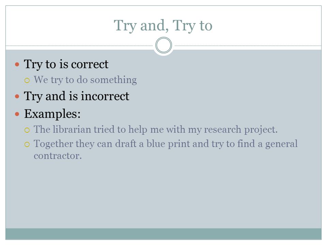Screen dimensions: 327x245
Task: Click the 'Examples:' heading text
Action: [52, 114]
